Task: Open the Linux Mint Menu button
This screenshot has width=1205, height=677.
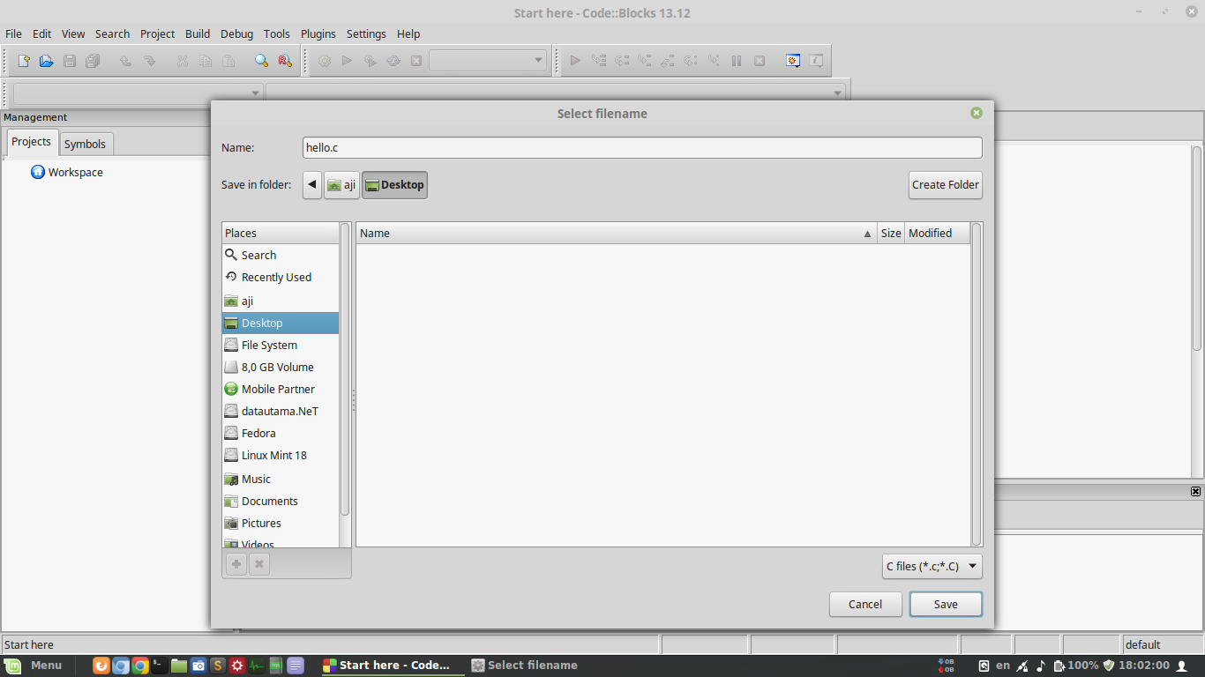Action: point(34,666)
